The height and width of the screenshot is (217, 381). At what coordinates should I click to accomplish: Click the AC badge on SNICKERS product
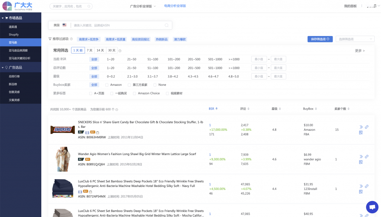[81, 132]
